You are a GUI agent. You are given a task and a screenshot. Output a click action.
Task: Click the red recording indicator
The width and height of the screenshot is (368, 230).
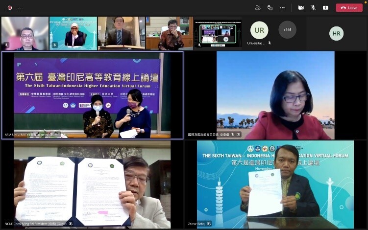(x=10, y=8)
